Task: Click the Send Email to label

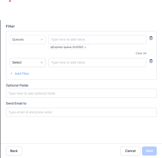Action: coord(16,103)
